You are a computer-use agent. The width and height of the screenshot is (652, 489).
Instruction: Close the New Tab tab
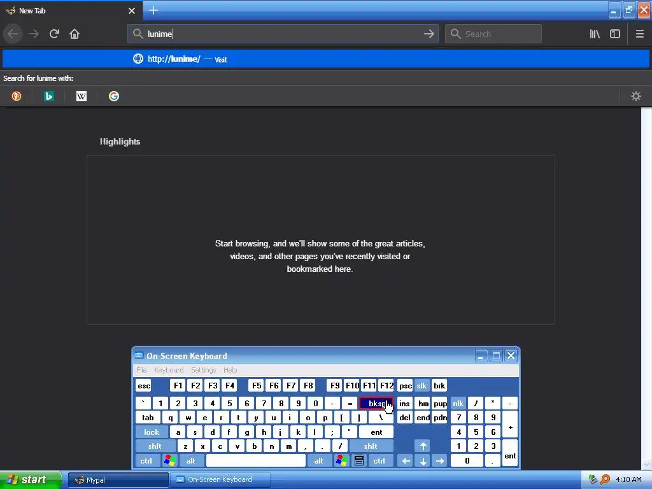click(x=132, y=11)
